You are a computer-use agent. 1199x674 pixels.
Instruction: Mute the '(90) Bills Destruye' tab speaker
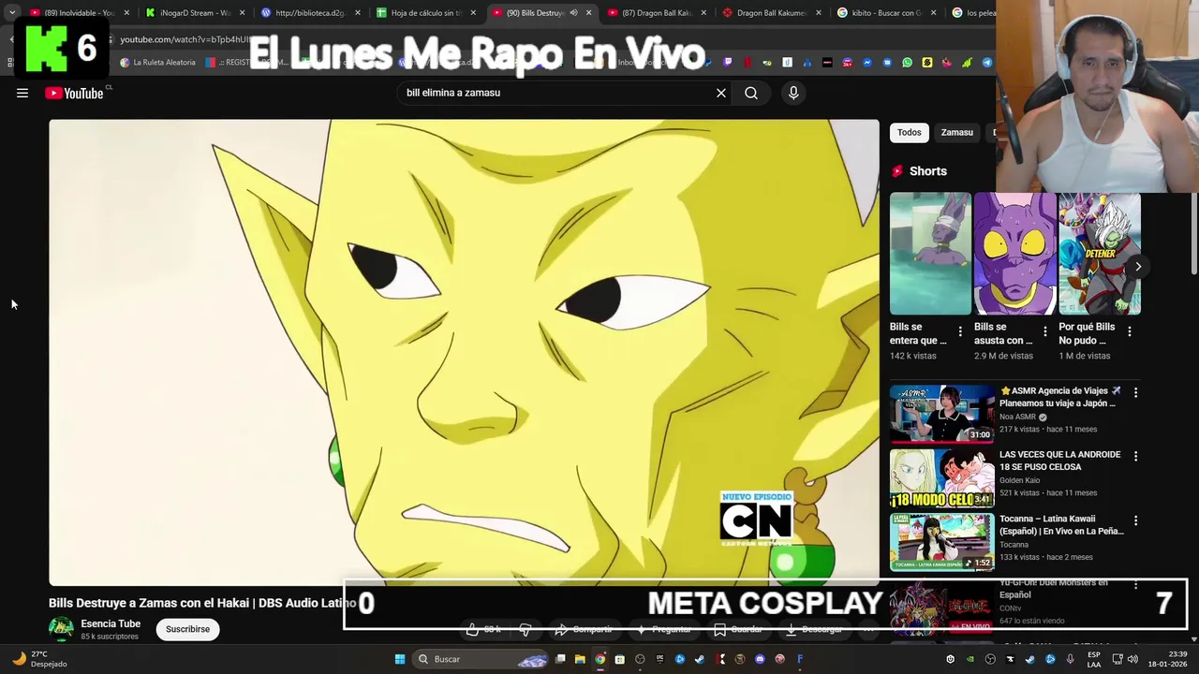(x=573, y=13)
